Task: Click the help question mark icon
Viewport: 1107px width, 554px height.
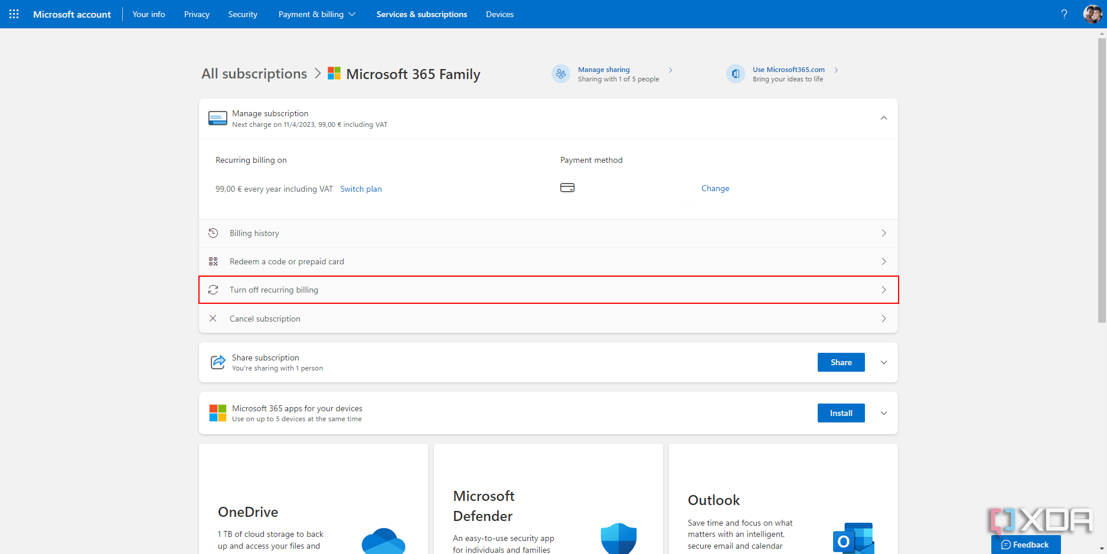Action: (x=1064, y=14)
